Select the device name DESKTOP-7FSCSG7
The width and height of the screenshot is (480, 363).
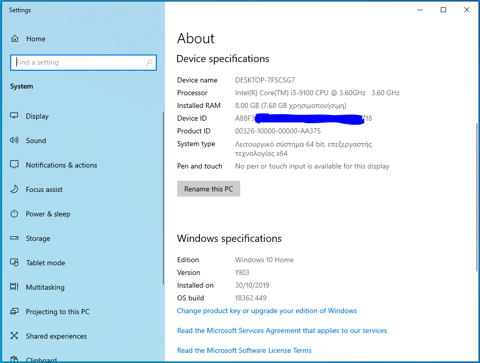[265, 80]
